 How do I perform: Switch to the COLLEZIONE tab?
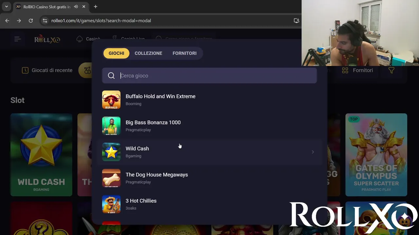(x=148, y=53)
